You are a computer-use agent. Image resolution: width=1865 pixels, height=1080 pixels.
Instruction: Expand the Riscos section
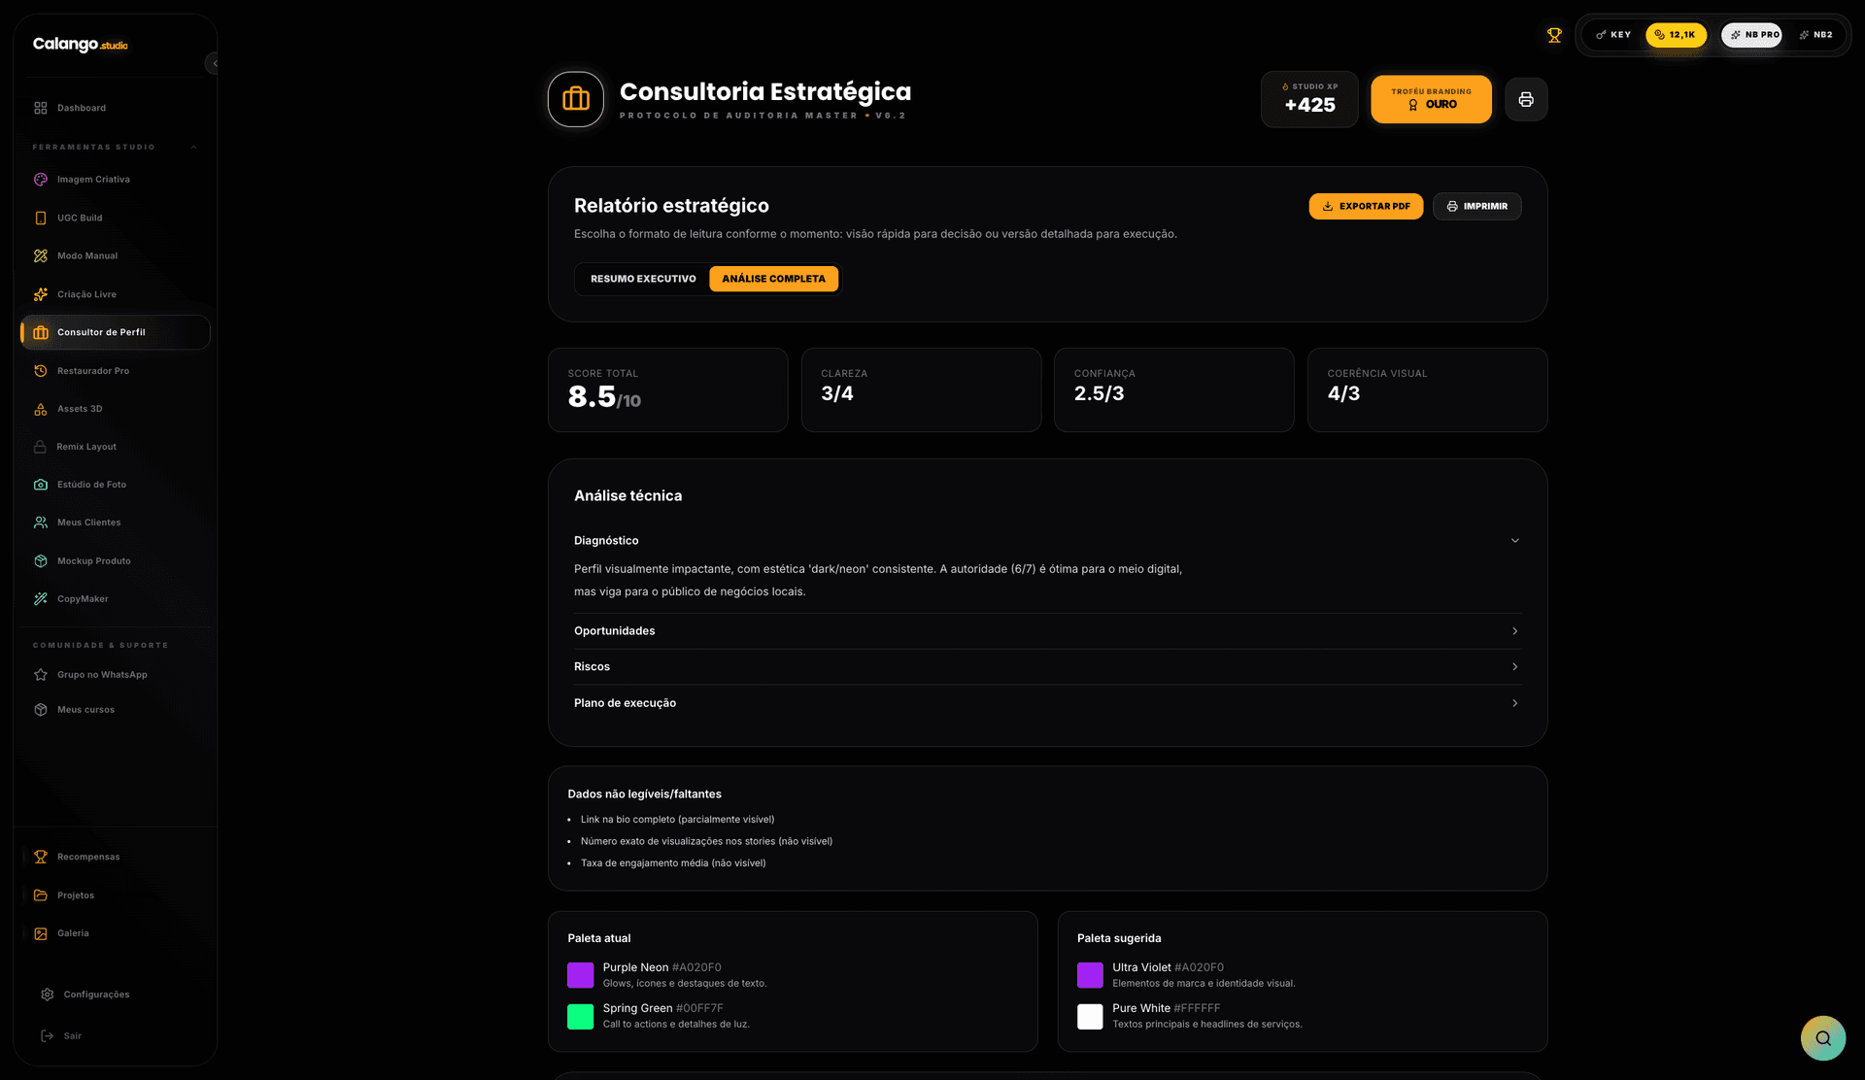[1047, 667]
